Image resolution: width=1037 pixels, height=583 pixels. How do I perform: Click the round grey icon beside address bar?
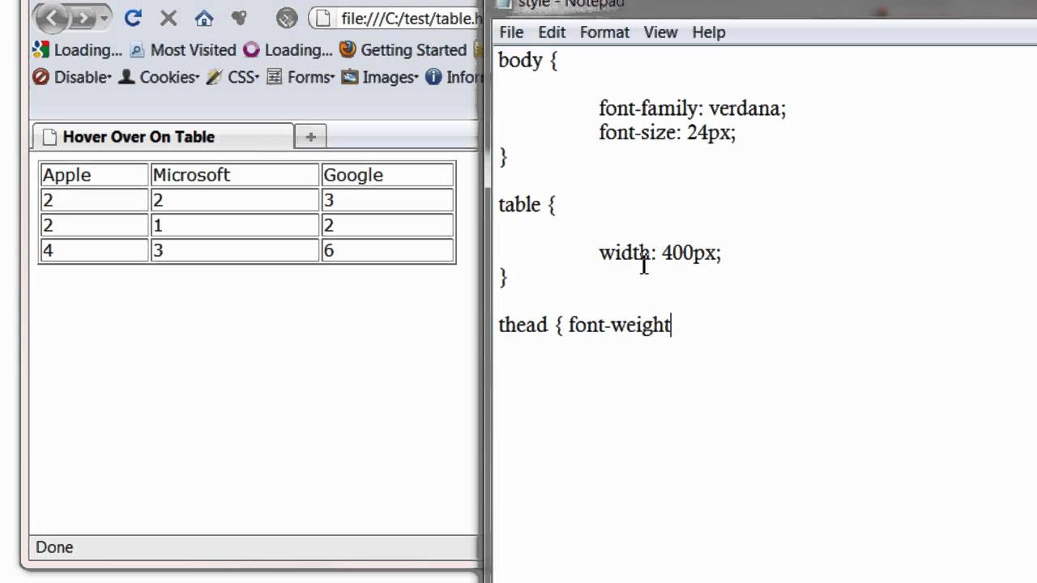coord(286,18)
